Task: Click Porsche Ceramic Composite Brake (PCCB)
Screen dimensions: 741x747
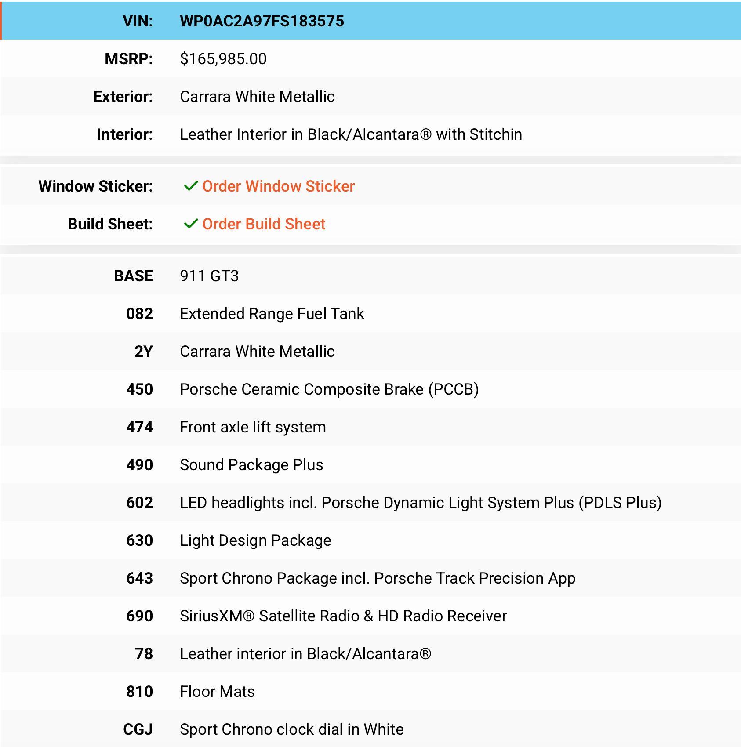Action: [x=330, y=389]
